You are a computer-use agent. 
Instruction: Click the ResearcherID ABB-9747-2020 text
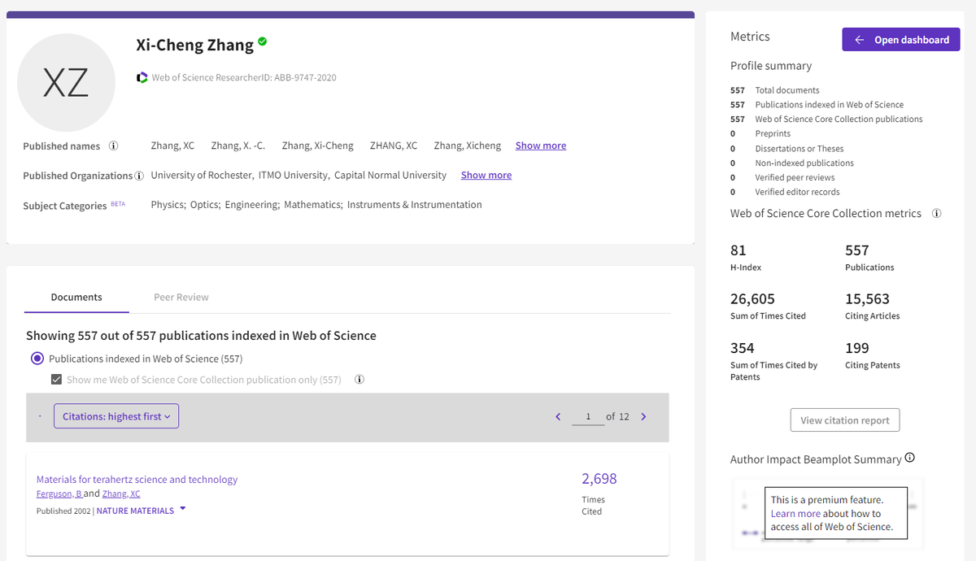(244, 78)
